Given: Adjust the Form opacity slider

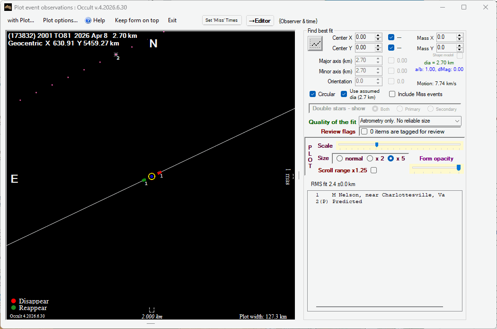Looking at the screenshot, I should [458, 168].
